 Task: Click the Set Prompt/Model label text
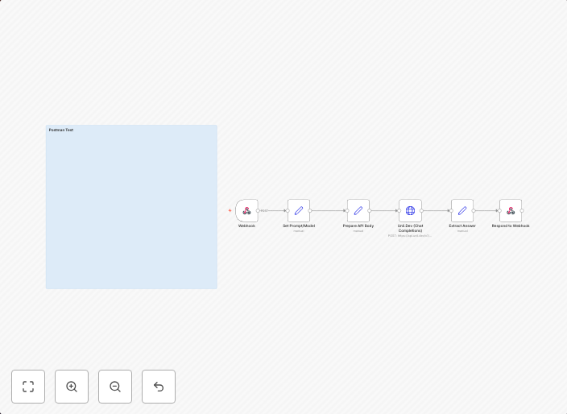coord(299,226)
